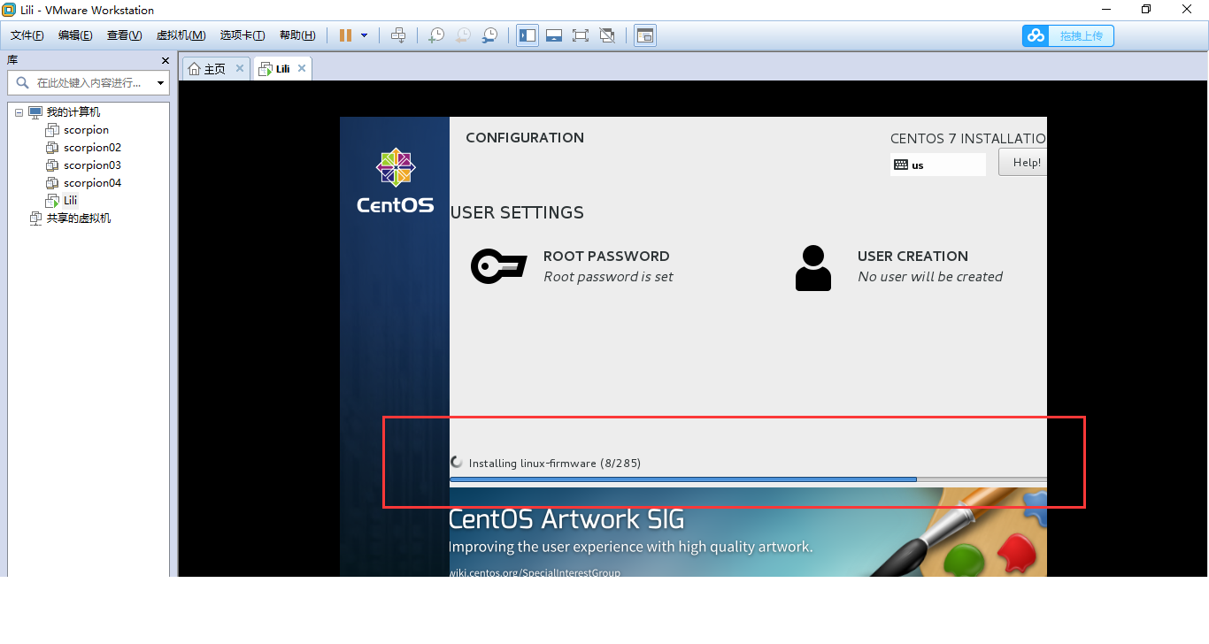Image resolution: width=1209 pixels, height=644 pixels.
Task: Click the Help! button in installer
Action: pyautogui.click(x=1023, y=162)
